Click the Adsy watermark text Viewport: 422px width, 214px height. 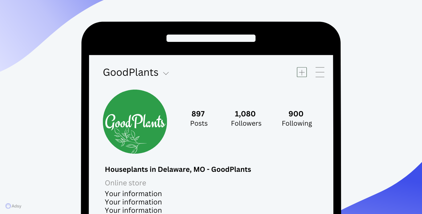(x=17, y=206)
